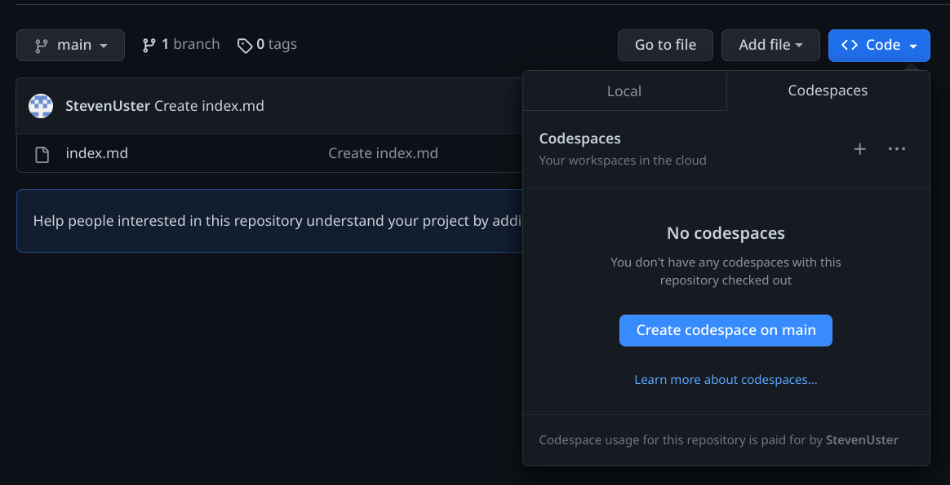
Task: Click the plus icon to create codespace
Action: tap(859, 149)
